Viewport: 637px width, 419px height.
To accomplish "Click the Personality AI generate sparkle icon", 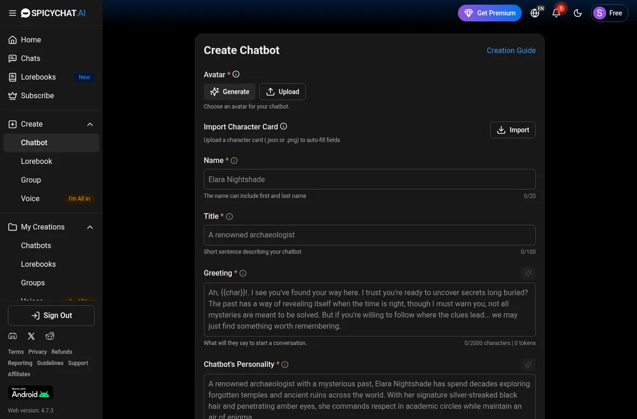I will click(528, 364).
